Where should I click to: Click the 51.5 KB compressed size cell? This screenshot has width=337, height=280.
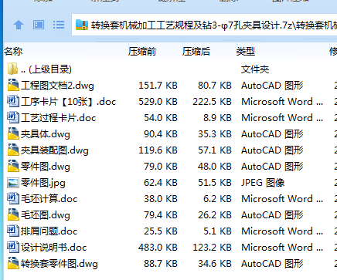[x=215, y=183]
